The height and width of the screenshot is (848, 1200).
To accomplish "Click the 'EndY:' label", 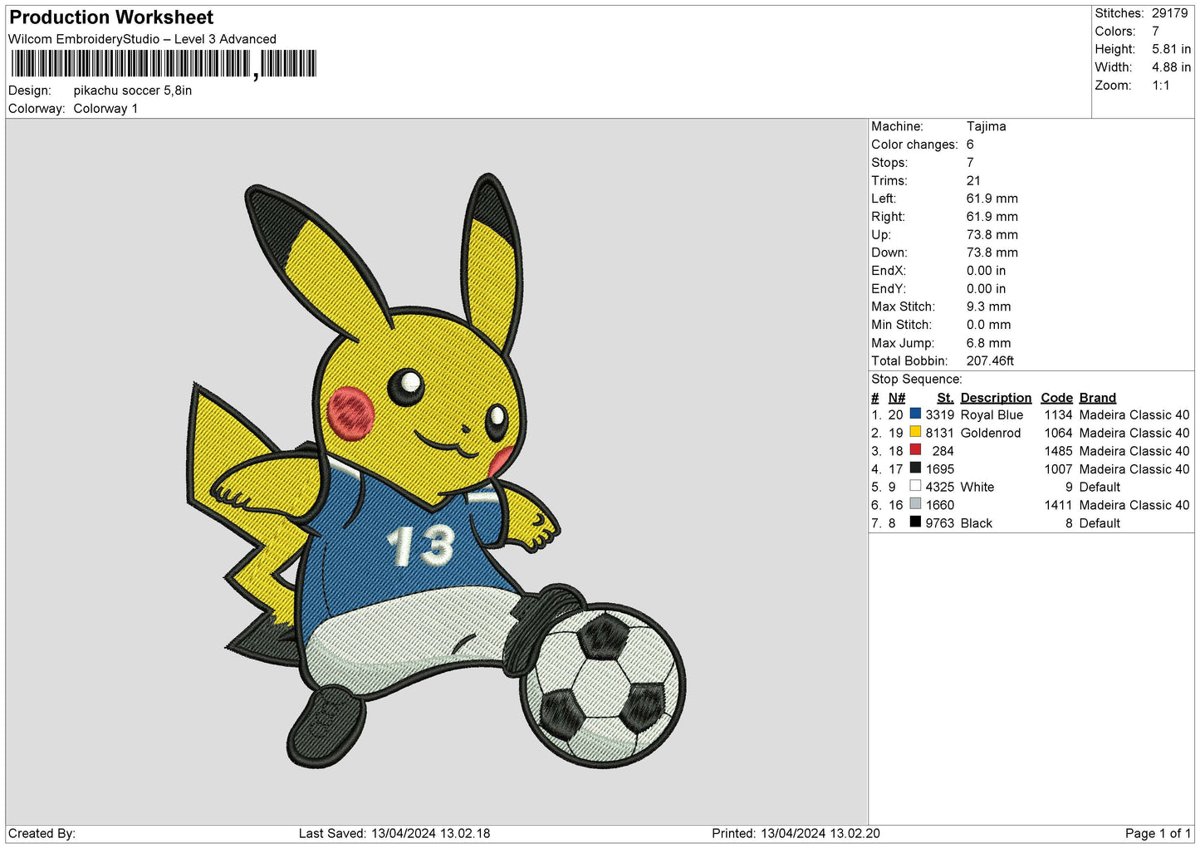I will 888,289.
